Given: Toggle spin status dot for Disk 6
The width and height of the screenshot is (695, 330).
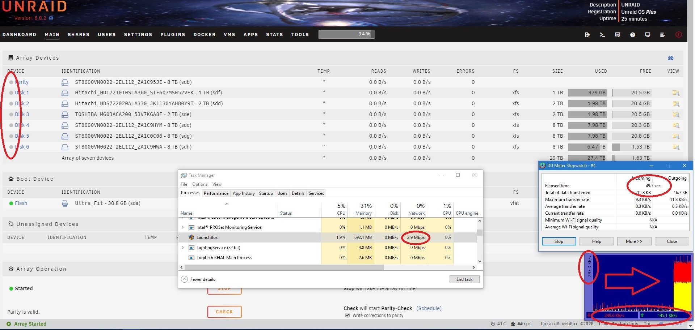Looking at the screenshot, I should (11, 147).
